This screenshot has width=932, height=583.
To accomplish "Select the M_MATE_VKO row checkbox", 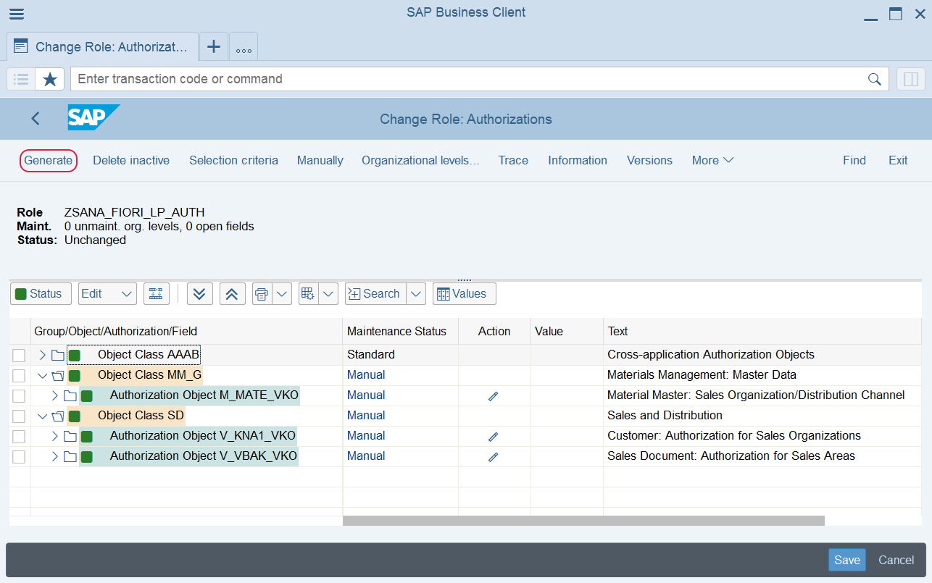I will [x=19, y=396].
